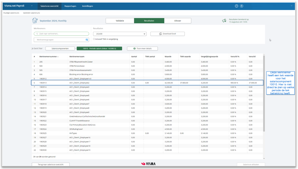Sort by Werknemernaam column header

[77, 57]
